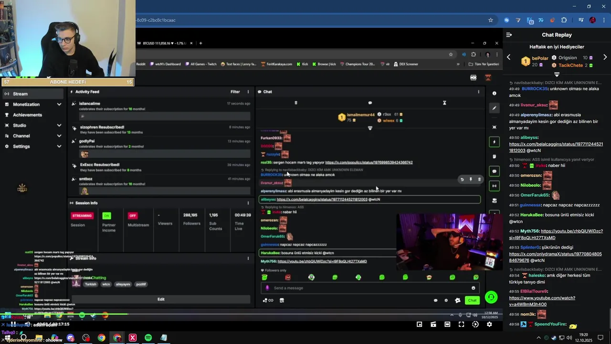Click the channel points infinity icon
This screenshot has width=611, height=344.
click(x=268, y=301)
